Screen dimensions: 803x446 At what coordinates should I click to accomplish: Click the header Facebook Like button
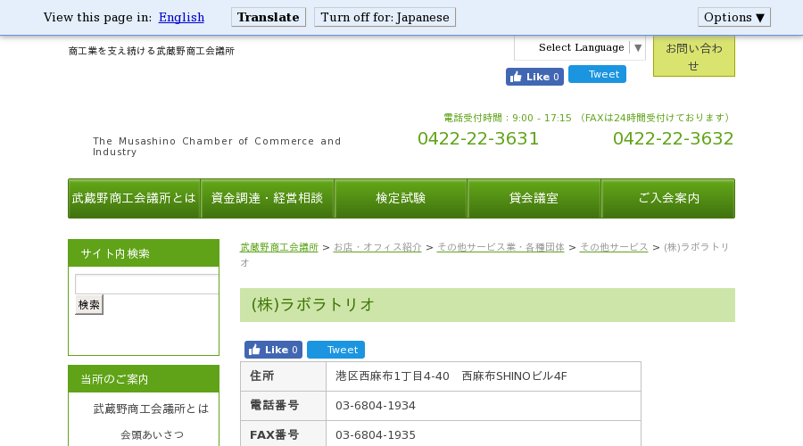(x=534, y=77)
